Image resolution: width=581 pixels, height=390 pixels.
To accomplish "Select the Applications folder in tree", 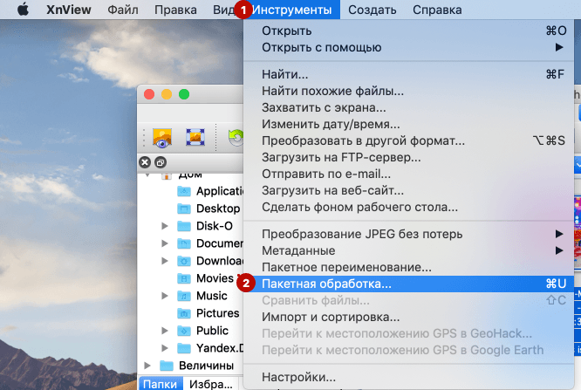I will click(220, 191).
